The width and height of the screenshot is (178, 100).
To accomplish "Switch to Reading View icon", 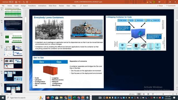I will tap(148, 94).
